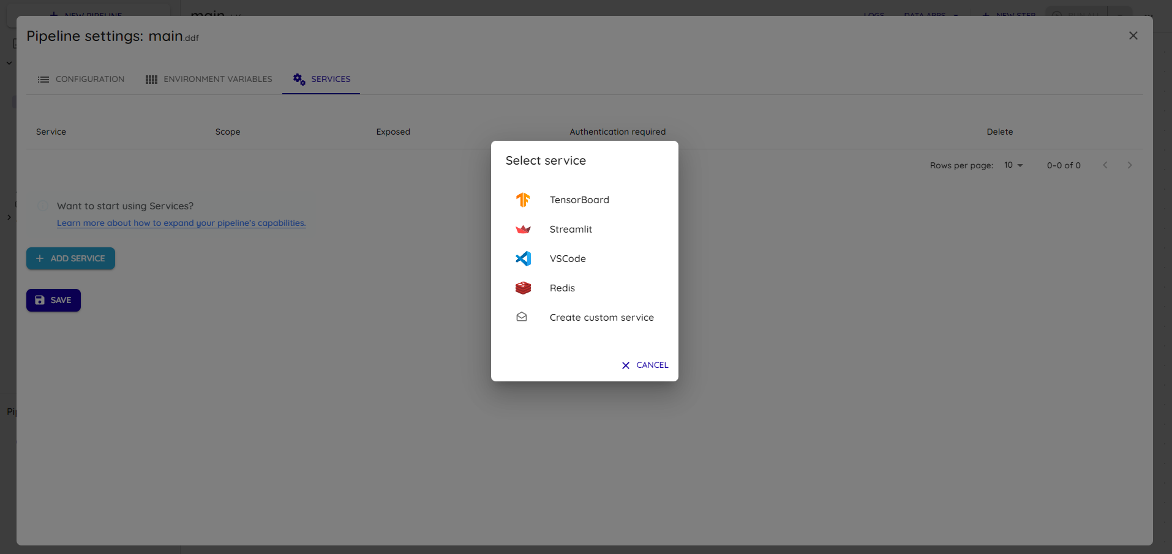Choose the TensorBoard service icon

tap(523, 200)
